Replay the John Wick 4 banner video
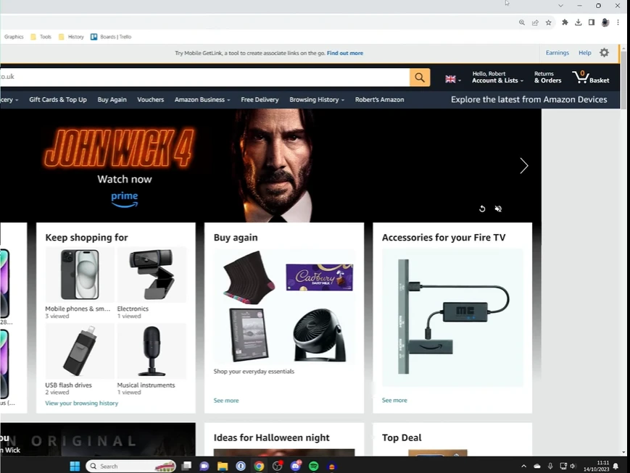630x473 pixels. click(482, 209)
